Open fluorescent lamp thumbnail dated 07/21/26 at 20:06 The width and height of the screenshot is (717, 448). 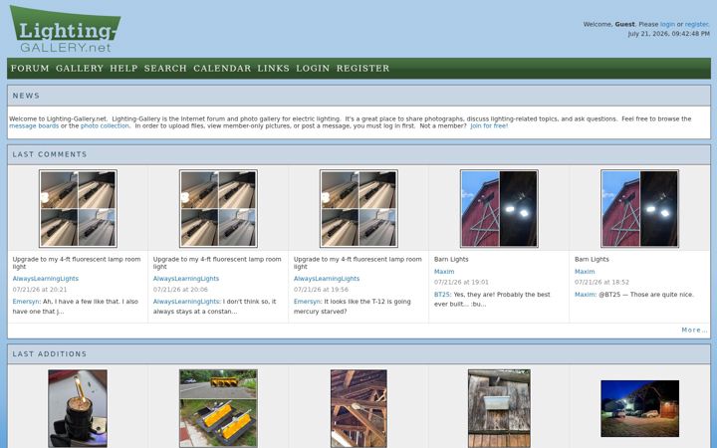click(218, 208)
